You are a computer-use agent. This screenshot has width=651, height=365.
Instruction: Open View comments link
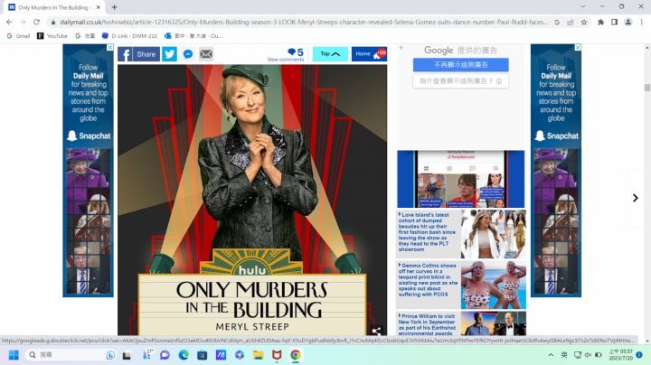pos(285,60)
